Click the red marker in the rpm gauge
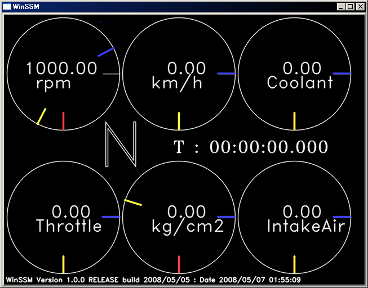The image size is (368, 288). pyautogui.click(x=63, y=121)
